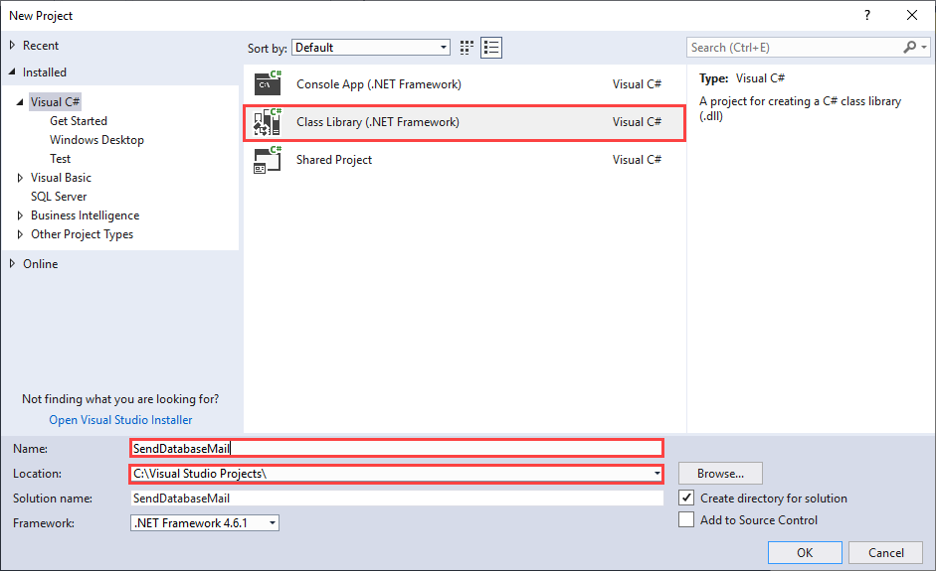Image resolution: width=936 pixels, height=571 pixels.
Task: Click the Console App project icon
Action: [268, 84]
